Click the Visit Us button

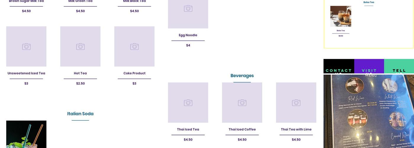(369, 70)
